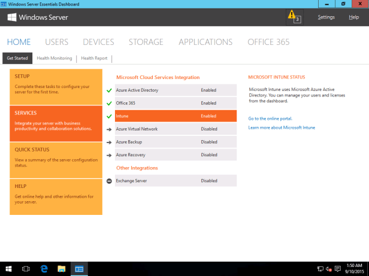
Task: Open Learn more about Microsoft Intune link
Action: pos(282,128)
